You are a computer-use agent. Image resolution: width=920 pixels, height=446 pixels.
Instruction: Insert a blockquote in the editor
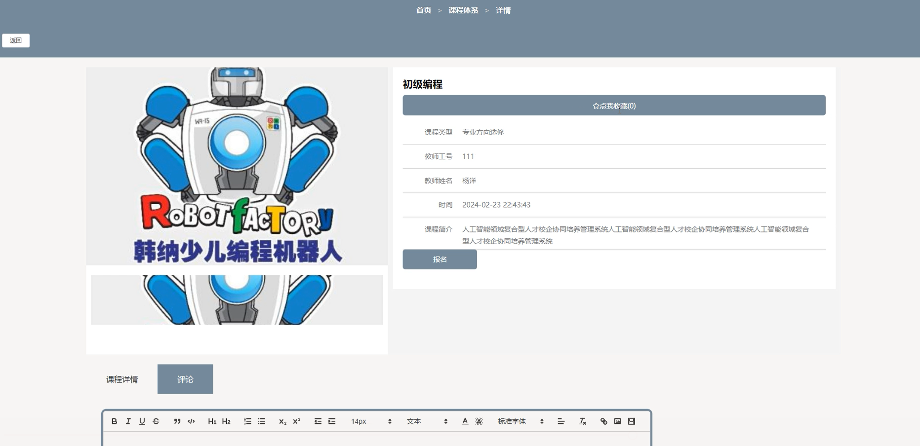click(x=177, y=421)
